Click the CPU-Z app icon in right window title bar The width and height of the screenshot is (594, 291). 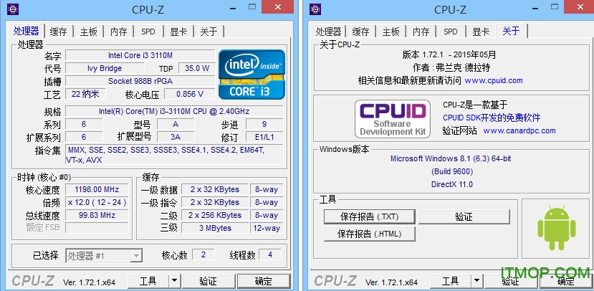tap(315, 9)
